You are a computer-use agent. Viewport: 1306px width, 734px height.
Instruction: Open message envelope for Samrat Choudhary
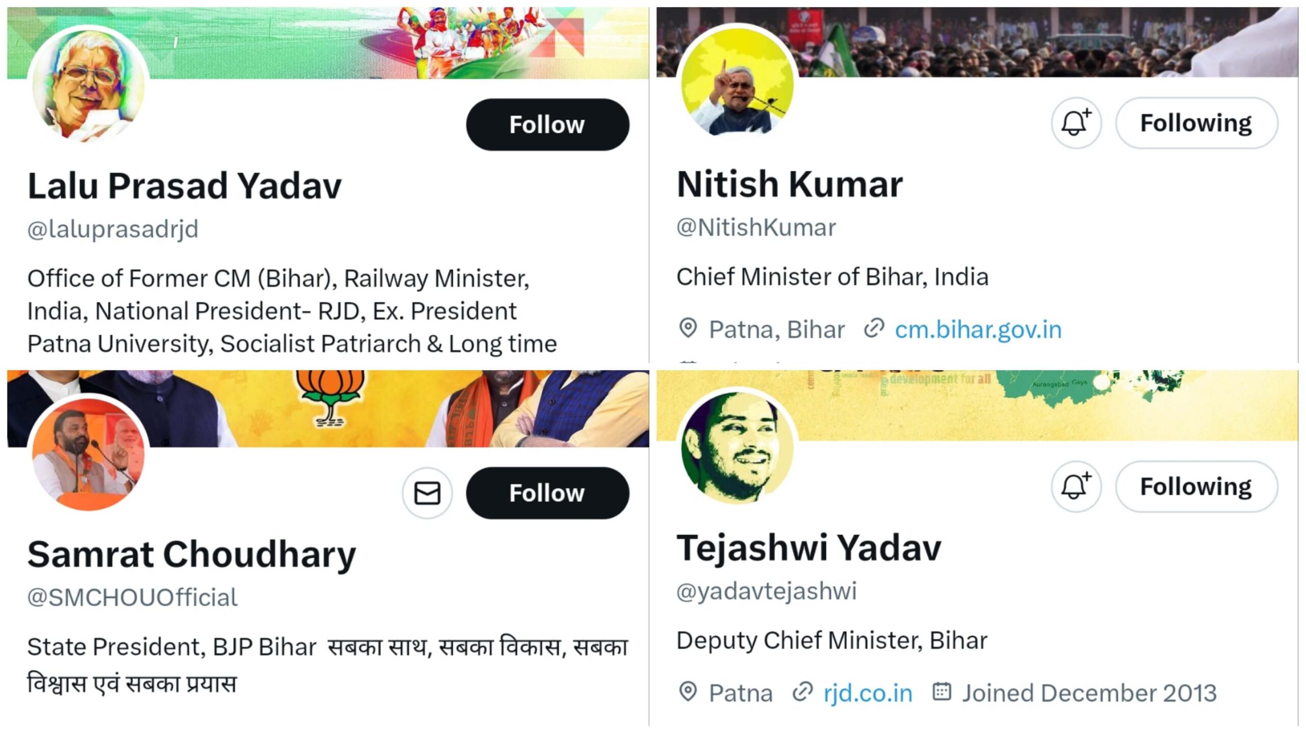tap(427, 493)
